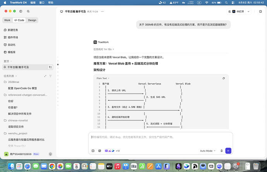
Task: Create a new task via 新建任务
Action: click(x=11, y=30)
